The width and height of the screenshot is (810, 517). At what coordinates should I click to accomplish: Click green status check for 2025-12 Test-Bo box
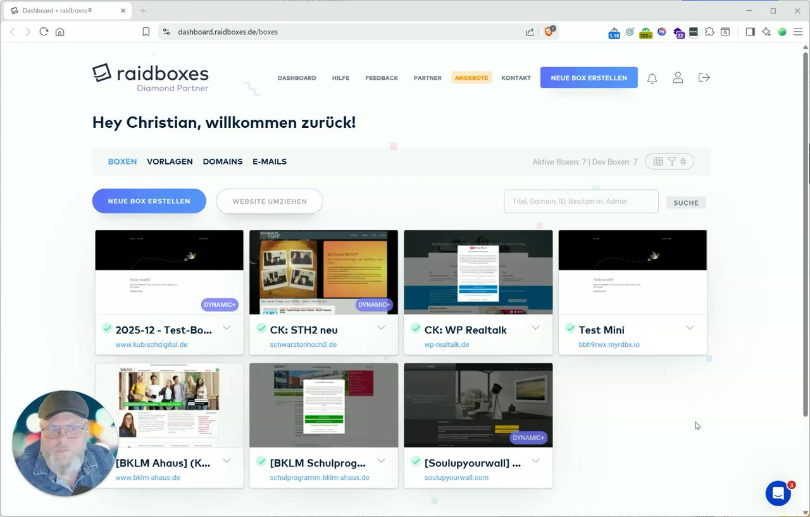point(107,328)
